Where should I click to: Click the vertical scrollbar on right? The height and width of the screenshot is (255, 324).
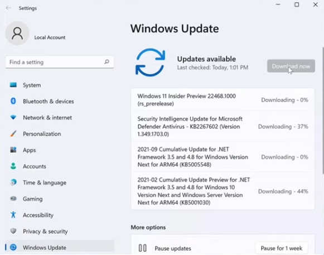(x=323, y=111)
